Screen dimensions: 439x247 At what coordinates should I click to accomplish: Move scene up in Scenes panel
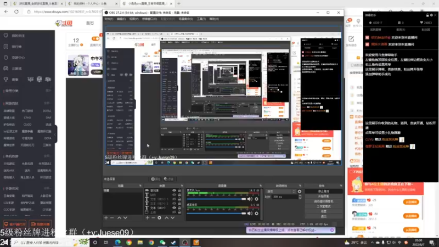pos(119,217)
